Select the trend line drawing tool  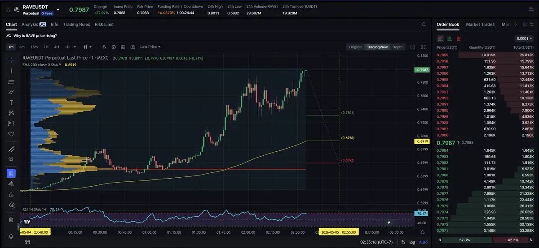click(x=11, y=70)
